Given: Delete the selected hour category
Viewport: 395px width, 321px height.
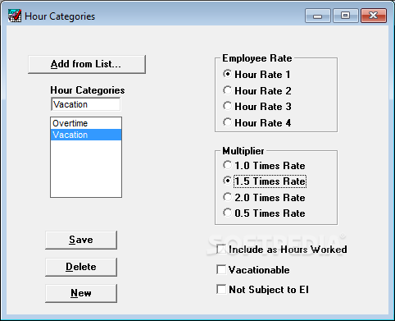Looking at the screenshot, I should coord(81,267).
